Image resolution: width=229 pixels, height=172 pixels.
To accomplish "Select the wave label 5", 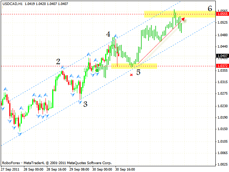I will tap(138, 72).
